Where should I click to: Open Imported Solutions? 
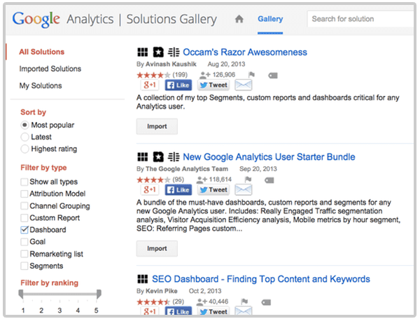tap(50, 69)
